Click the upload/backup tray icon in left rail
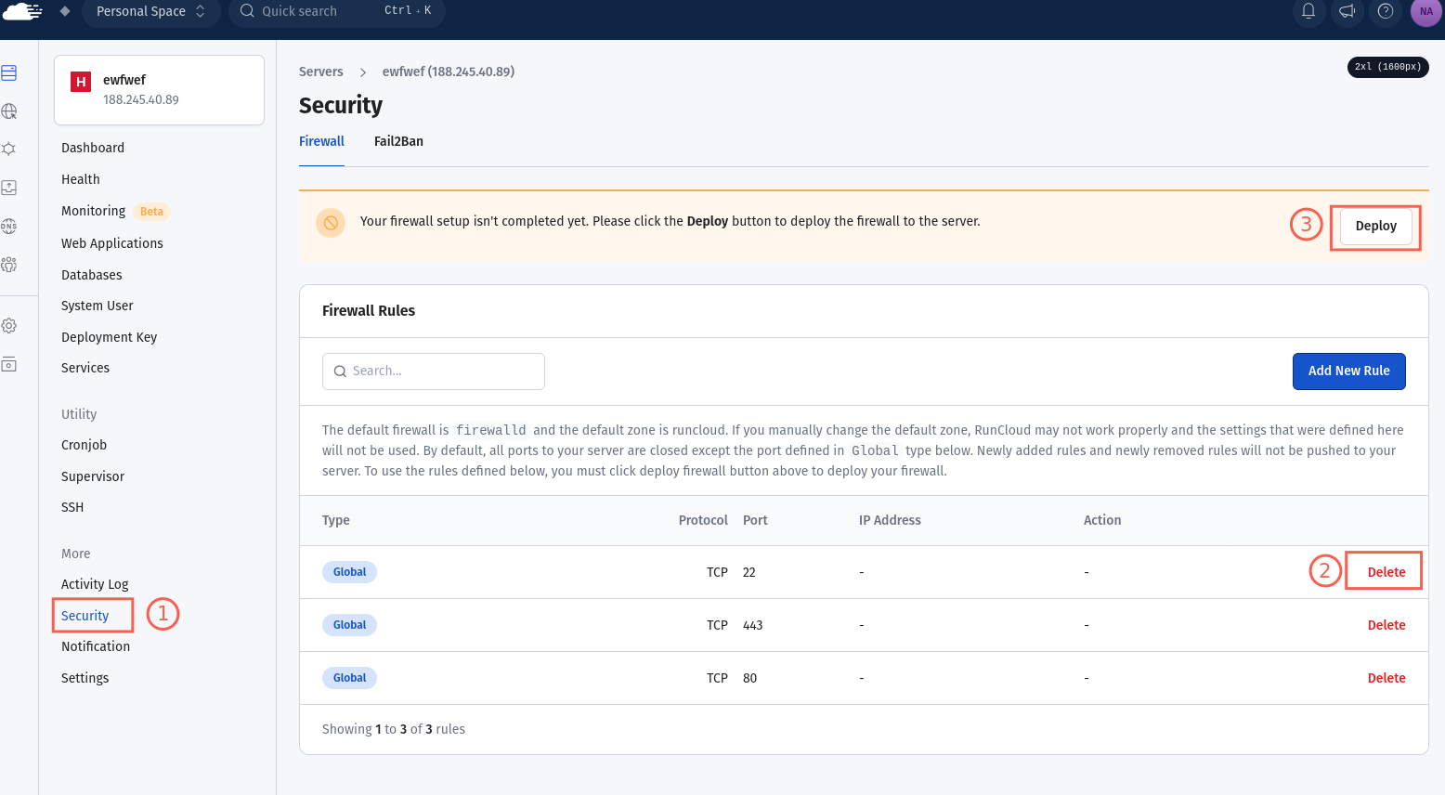Image resolution: width=1445 pixels, height=795 pixels. pos(9,188)
